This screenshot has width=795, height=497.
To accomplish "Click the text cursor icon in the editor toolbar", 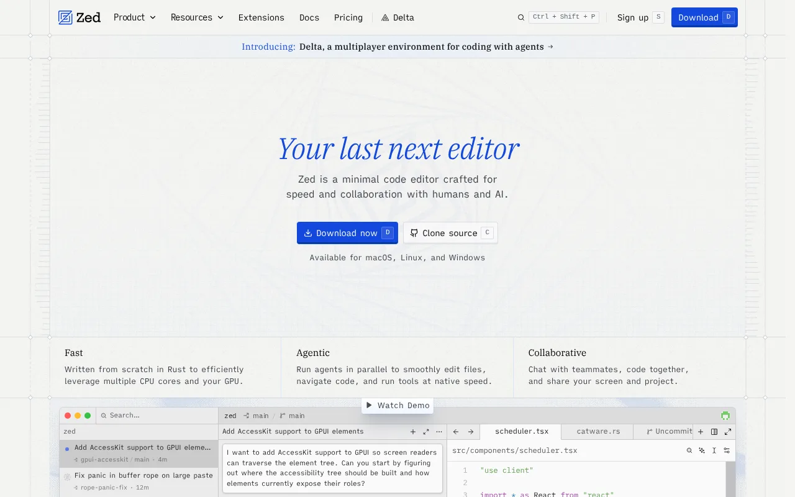I will pyautogui.click(x=714, y=450).
